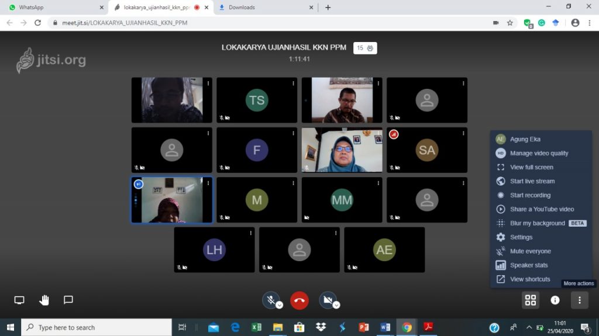Start screen sharing with the monitor icon
Screen dimensions: 599x336
(x=19, y=300)
